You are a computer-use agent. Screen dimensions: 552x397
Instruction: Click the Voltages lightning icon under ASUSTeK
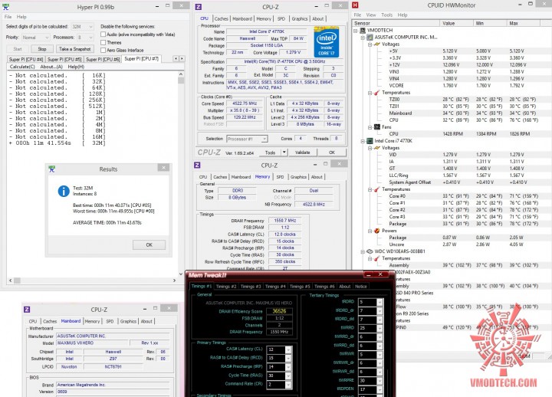(x=377, y=44)
